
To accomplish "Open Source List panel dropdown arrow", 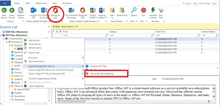I will (x=49, y=27).
